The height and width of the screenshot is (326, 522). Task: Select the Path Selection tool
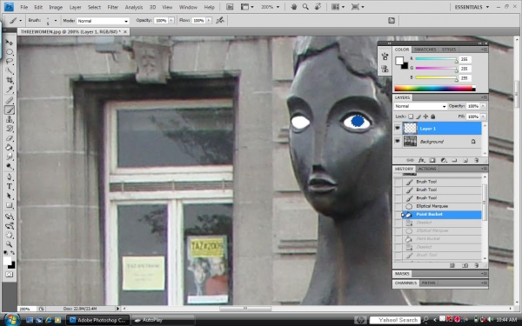[x=10, y=196]
